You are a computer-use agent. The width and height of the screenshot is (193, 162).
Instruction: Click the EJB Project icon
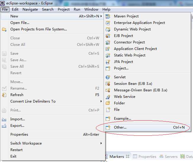108,36
